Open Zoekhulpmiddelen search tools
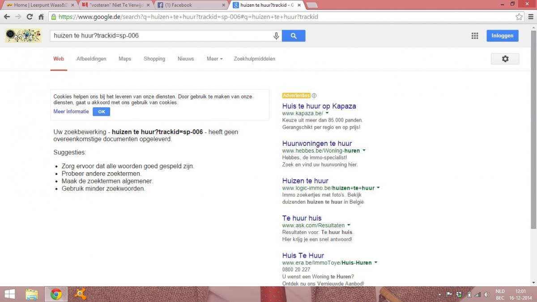The width and height of the screenshot is (537, 302). [255, 59]
